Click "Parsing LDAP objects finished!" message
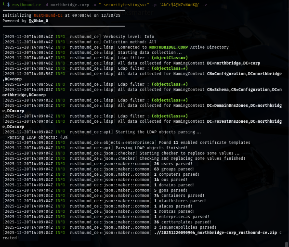289x247 pixels. coord(152,148)
